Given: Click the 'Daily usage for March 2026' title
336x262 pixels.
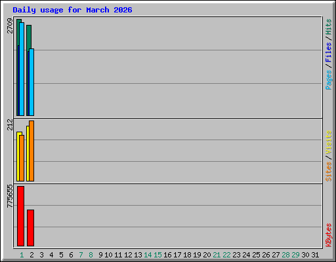Looking at the screenshot, I should [x=72, y=10].
